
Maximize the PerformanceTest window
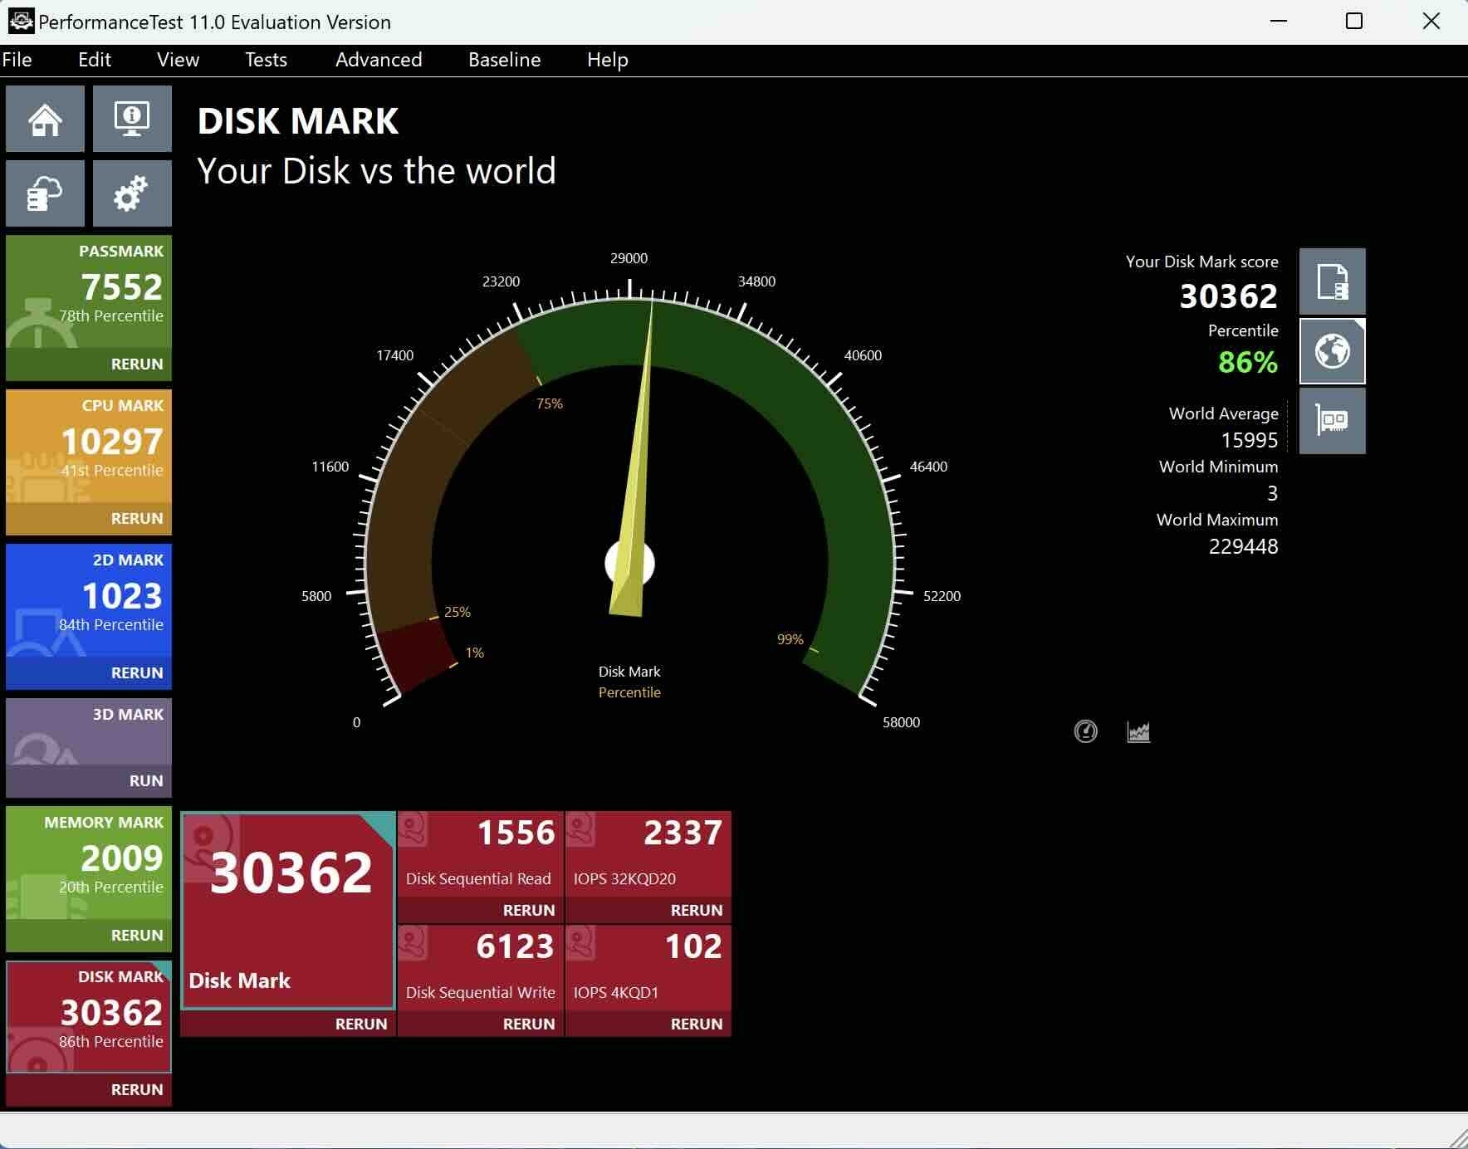(1353, 22)
